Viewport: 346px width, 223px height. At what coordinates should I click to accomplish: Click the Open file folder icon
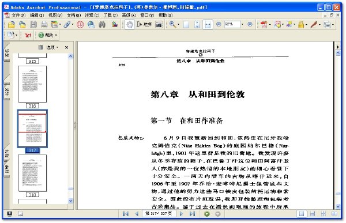12,24
